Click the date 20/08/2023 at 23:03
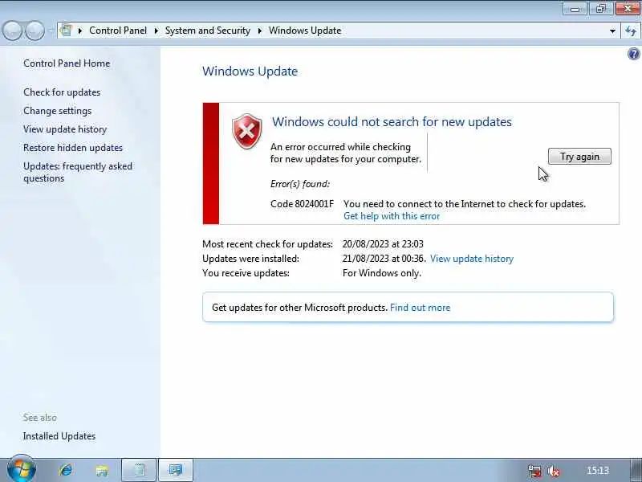The image size is (642, 482). pyautogui.click(x=383, y=244)
